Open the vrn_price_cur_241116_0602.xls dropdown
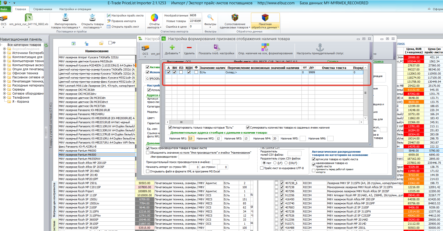The height and width of the screenshot is (231, 443). (29, 27)
